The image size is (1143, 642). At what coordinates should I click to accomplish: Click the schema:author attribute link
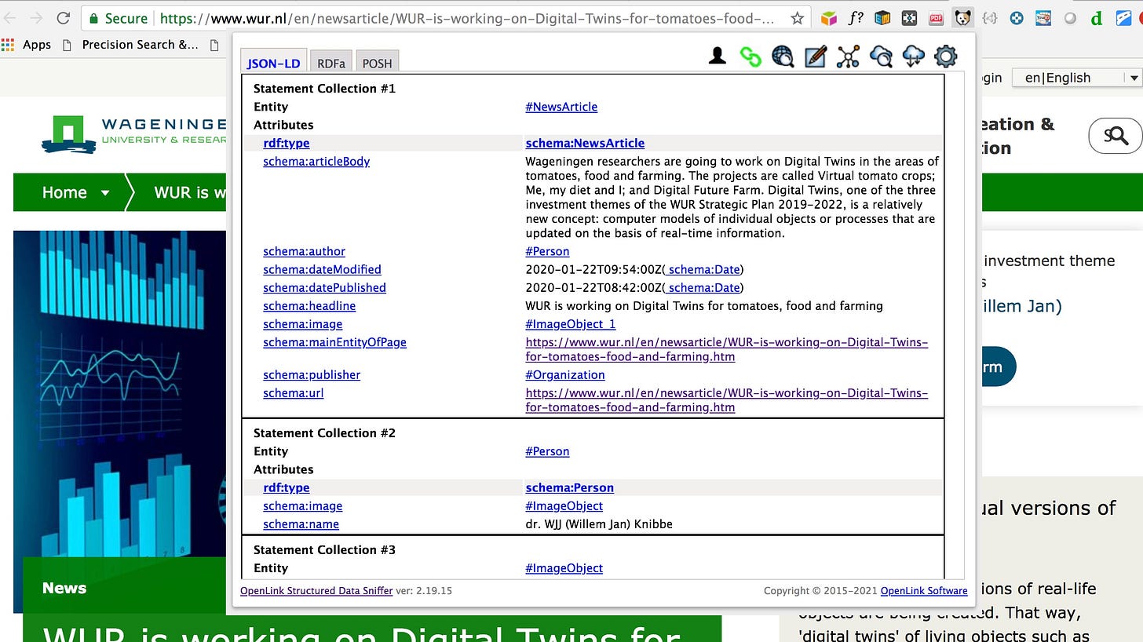304,251
